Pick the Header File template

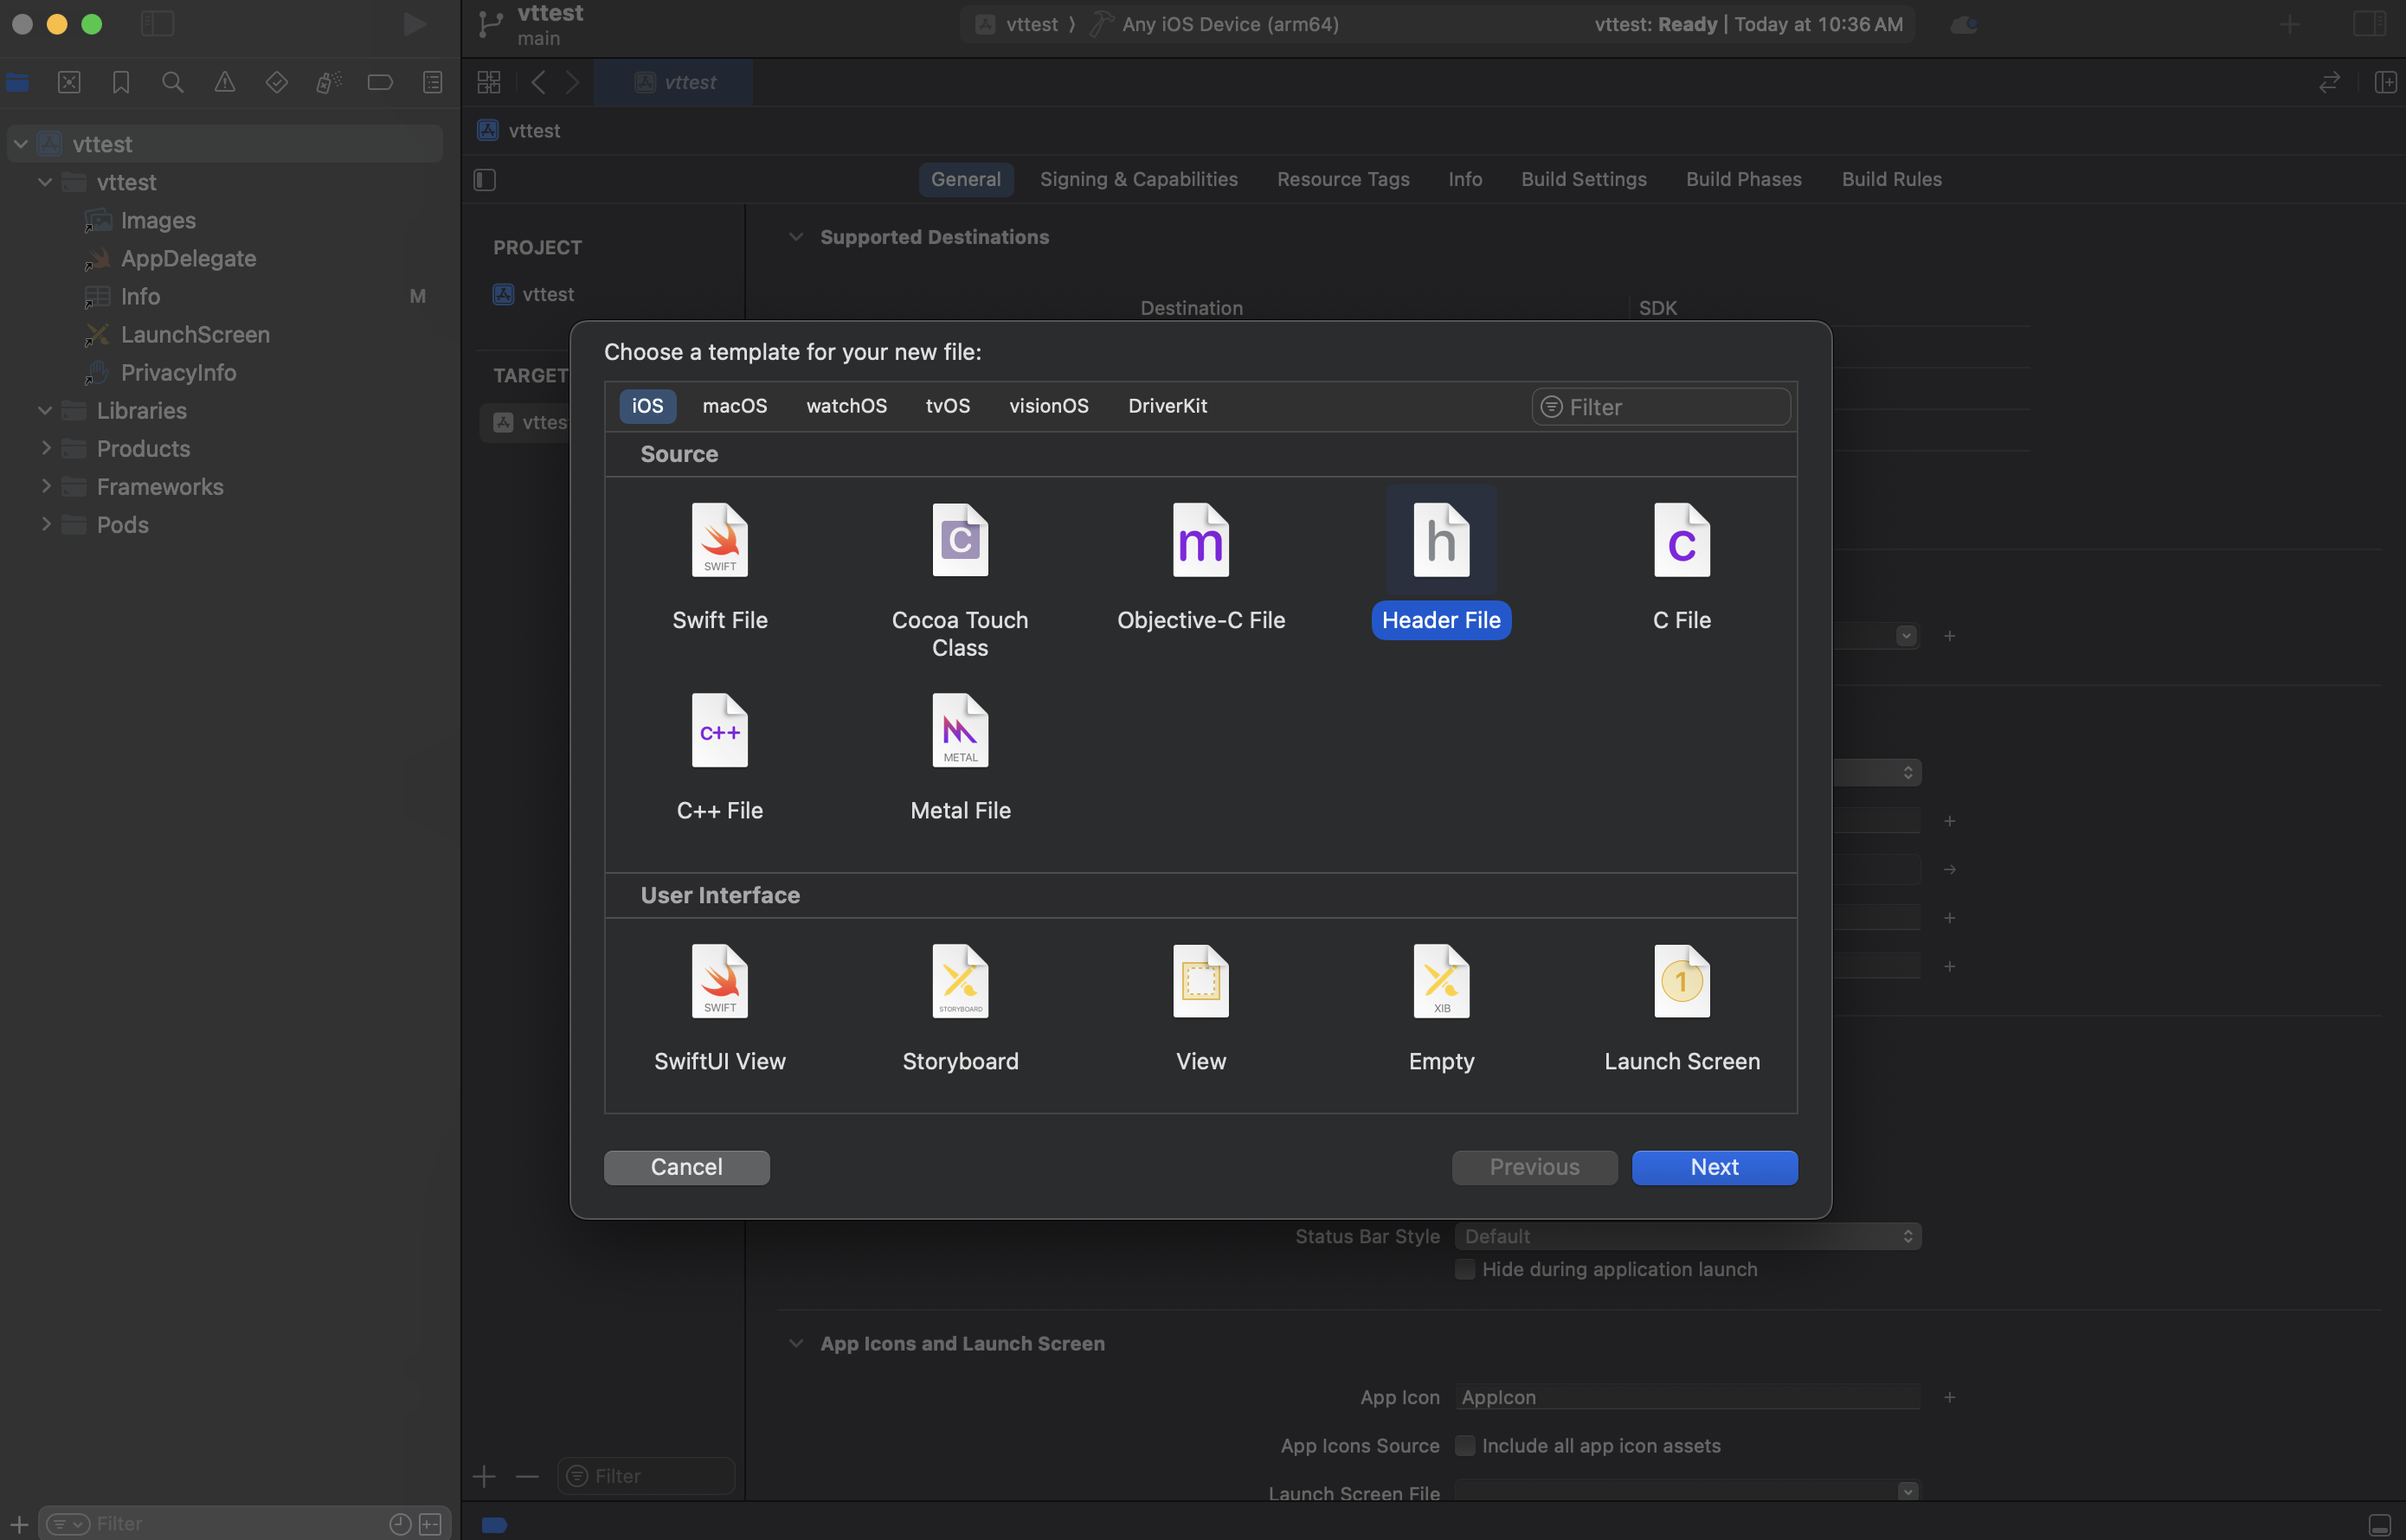[x=1441, y=563]
